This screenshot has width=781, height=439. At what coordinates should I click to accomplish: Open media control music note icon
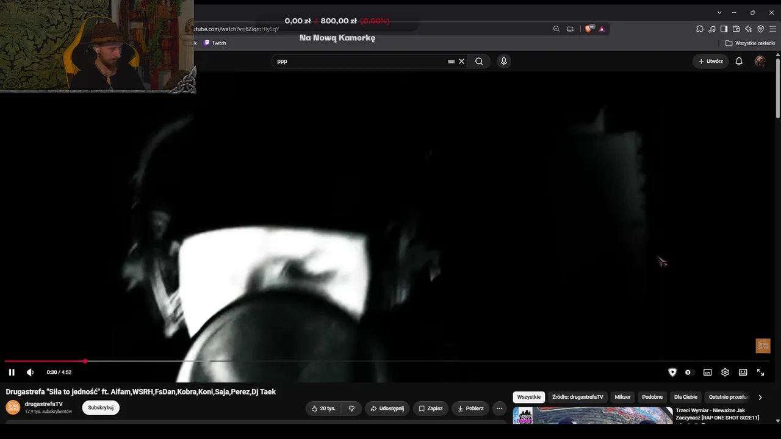(712, 29)
